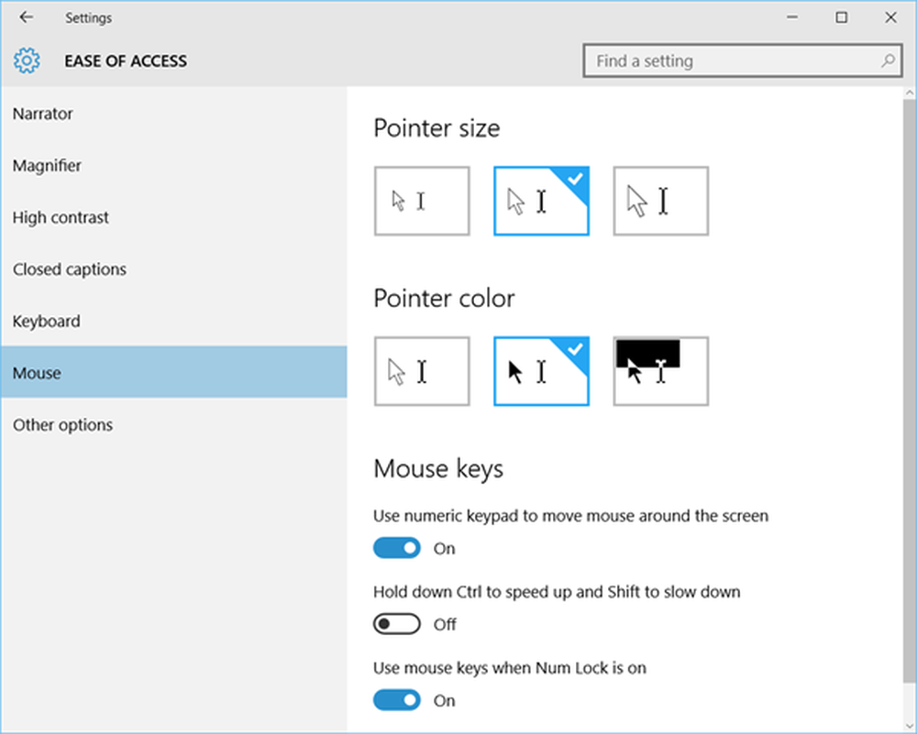Viewport: 917px width, 734px height.
Task: Open Keyboard accessibility settings
Action: [46, 322]
